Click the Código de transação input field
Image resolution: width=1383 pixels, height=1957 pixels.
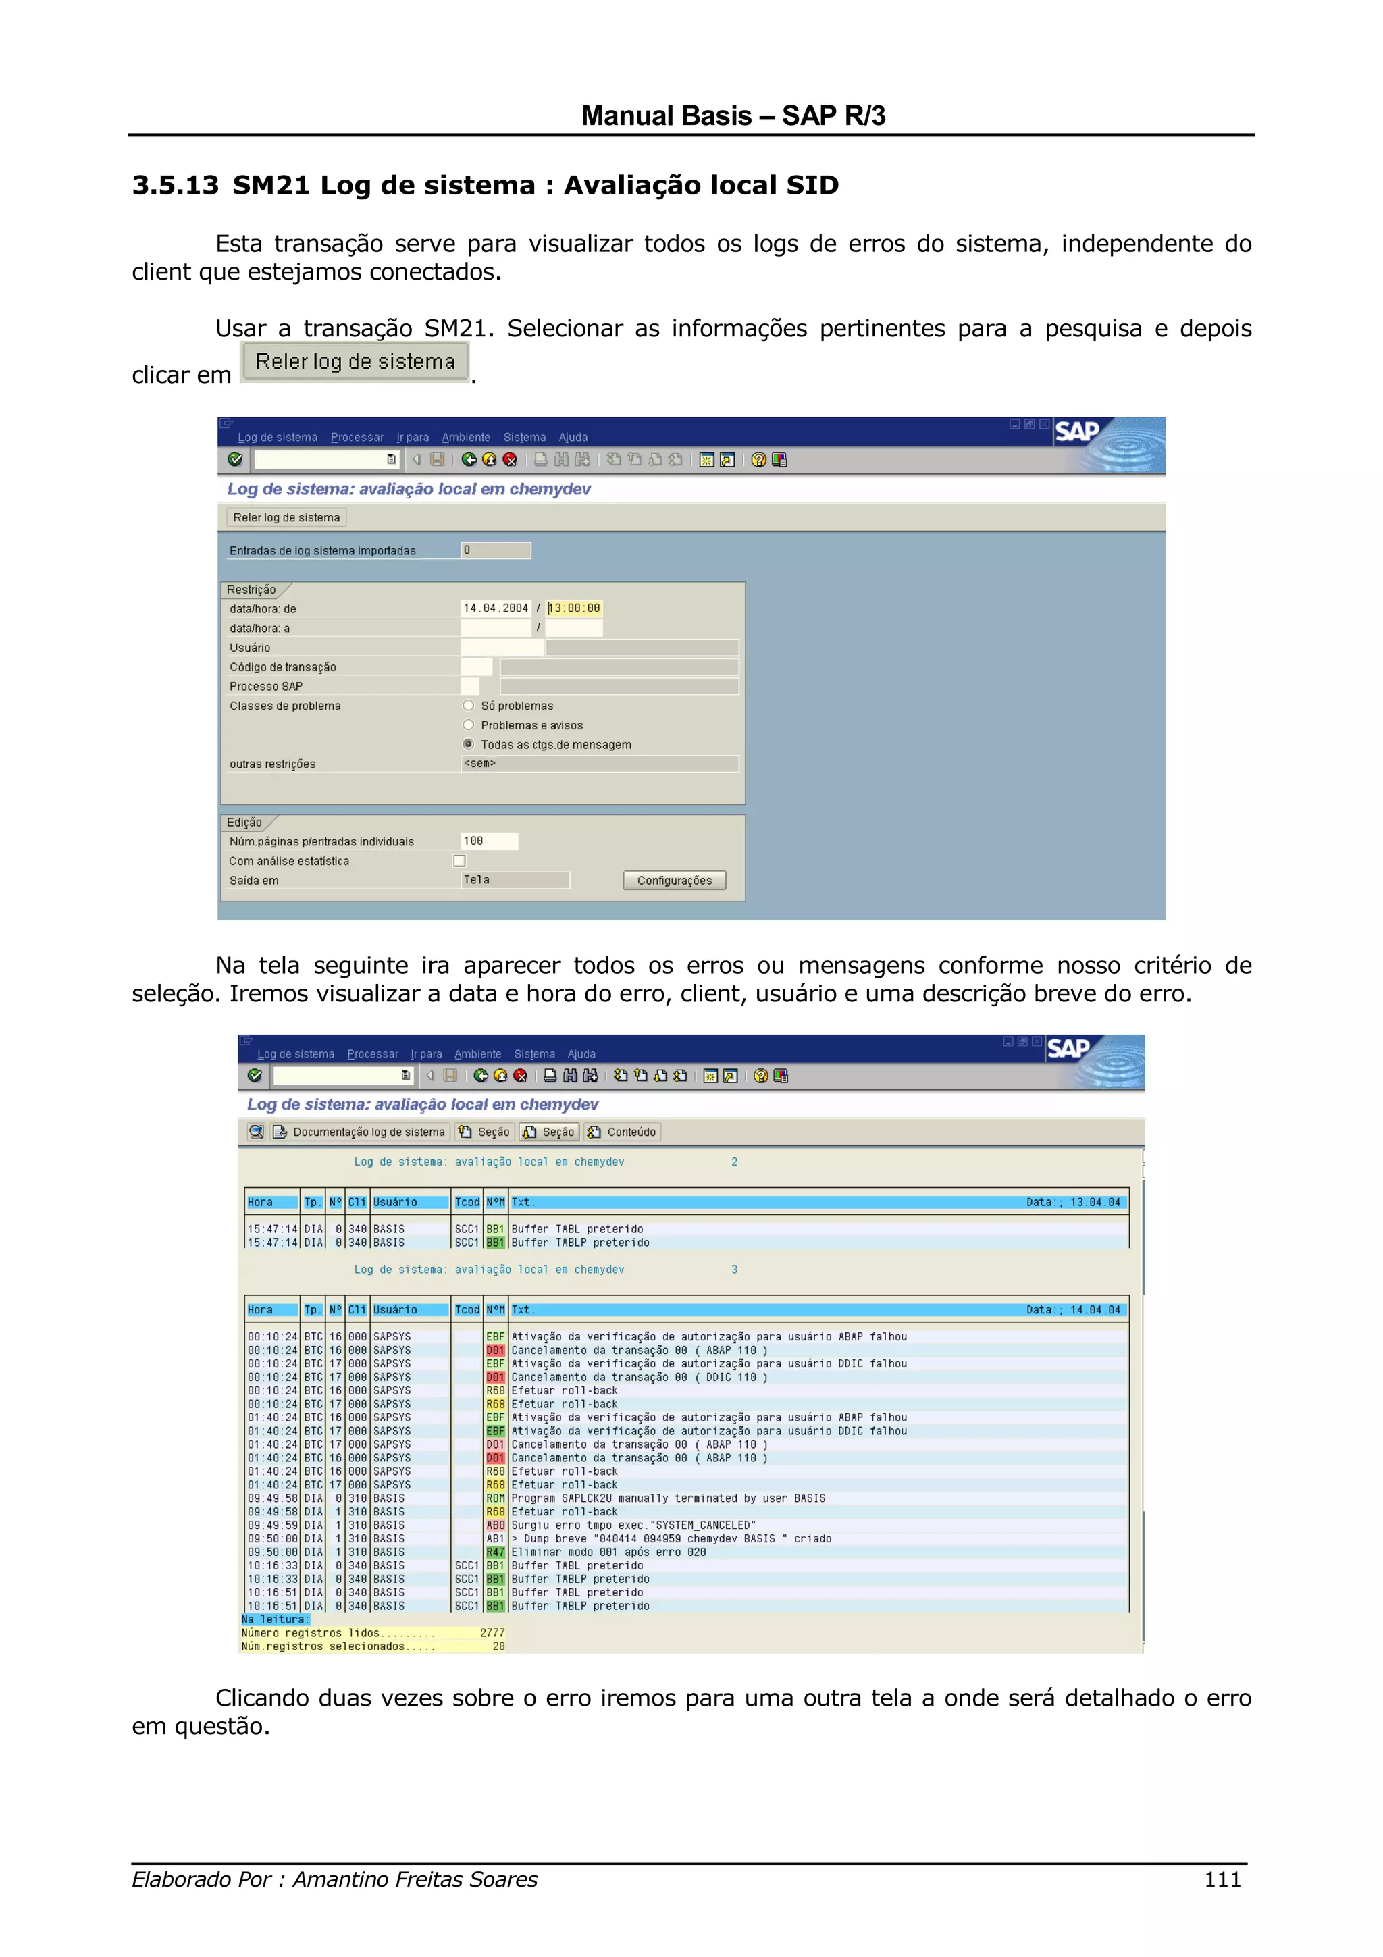pos(476,667)
